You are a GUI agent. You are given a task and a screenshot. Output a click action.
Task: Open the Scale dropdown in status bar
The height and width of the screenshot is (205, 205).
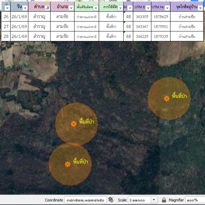(154, 200)
